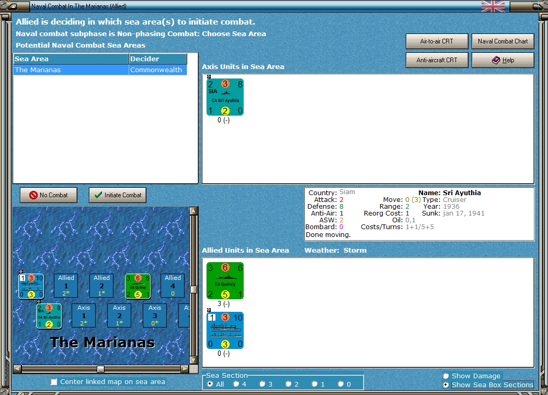Select sea section 4 radio button
Viewport: 548px width, 395px height.
[x=236, y=384]
